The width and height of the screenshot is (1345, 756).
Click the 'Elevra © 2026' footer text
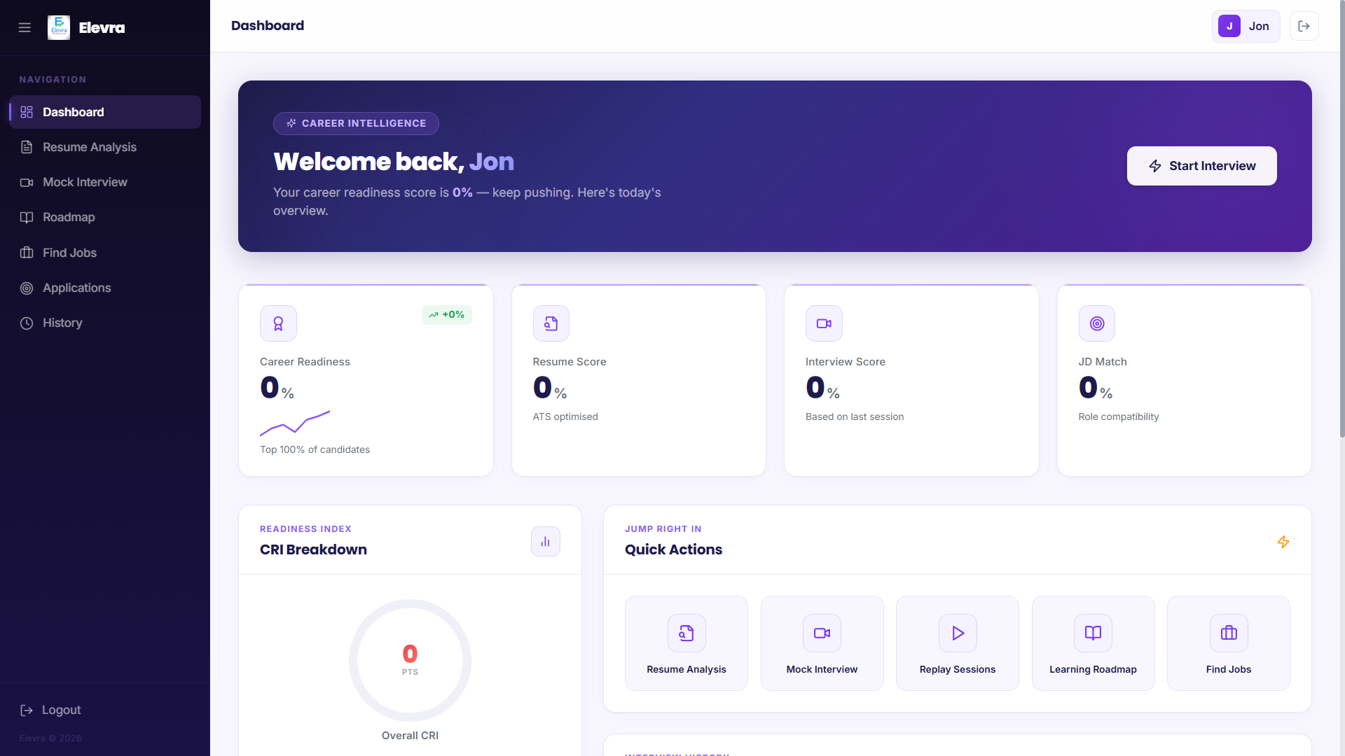coord(50,738)
